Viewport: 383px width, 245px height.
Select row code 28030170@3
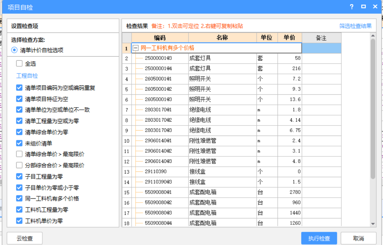pos(158,130)
